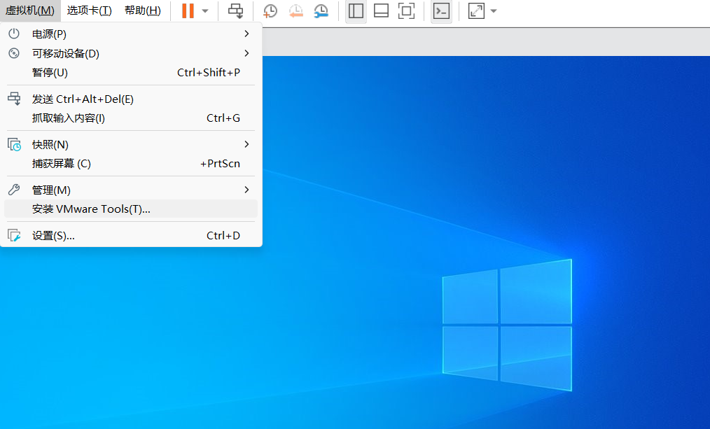Click the monitor icon beside 发送 Ctrl+Alt+Del

click(14, 99)
